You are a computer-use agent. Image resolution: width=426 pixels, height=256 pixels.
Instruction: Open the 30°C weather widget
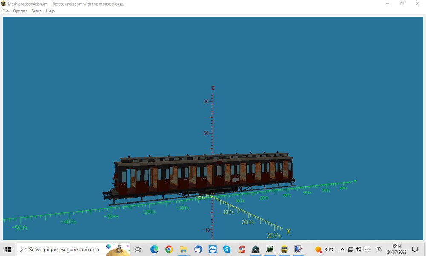pos(325,249)
